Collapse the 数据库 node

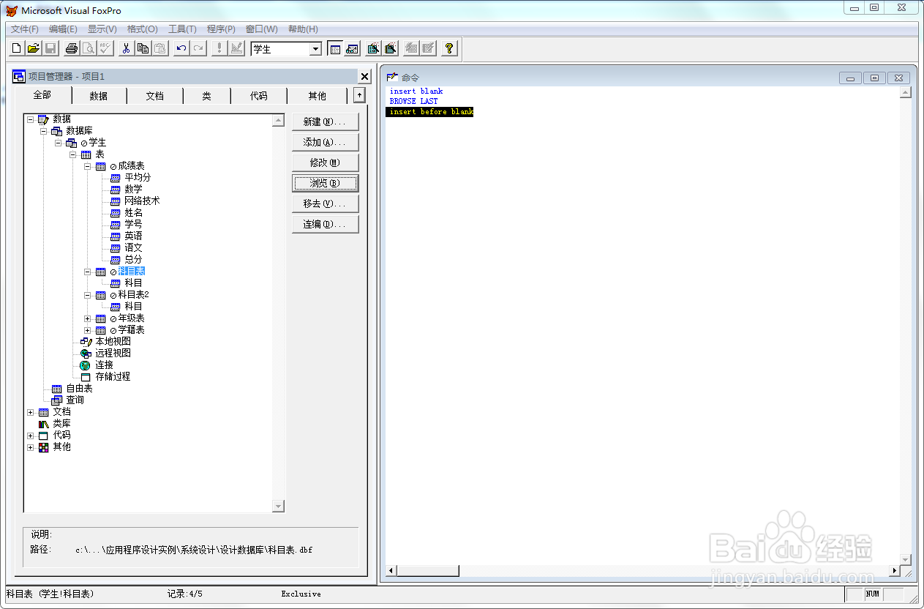[44, 131]
